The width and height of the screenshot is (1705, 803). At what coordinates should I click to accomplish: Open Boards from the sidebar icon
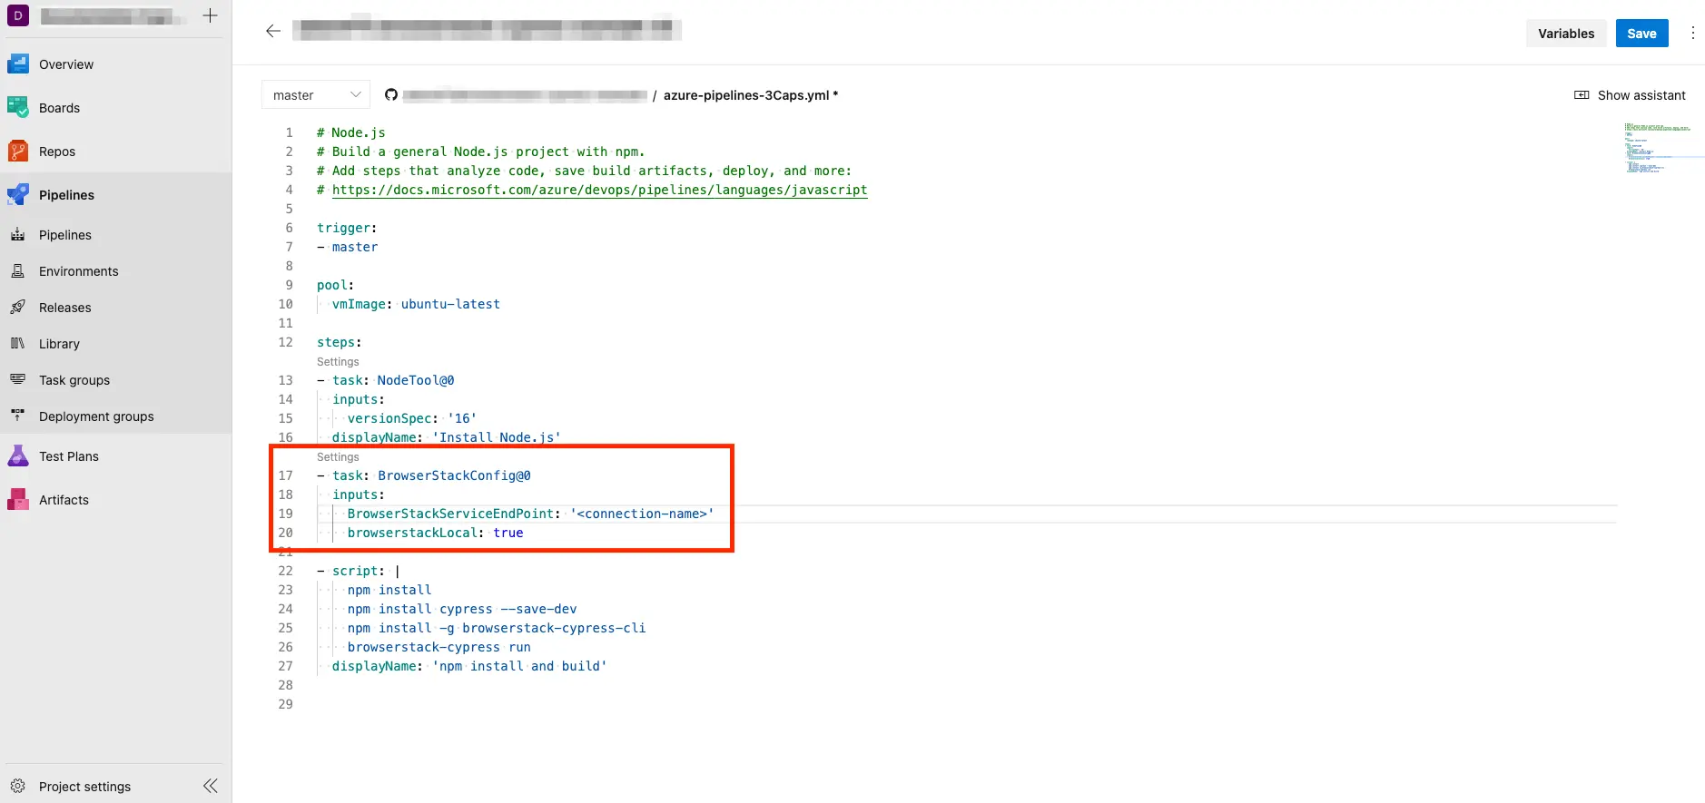tap(18, 108)
